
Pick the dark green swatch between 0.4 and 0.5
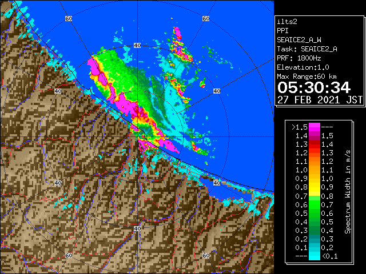(x=314, y=221)
